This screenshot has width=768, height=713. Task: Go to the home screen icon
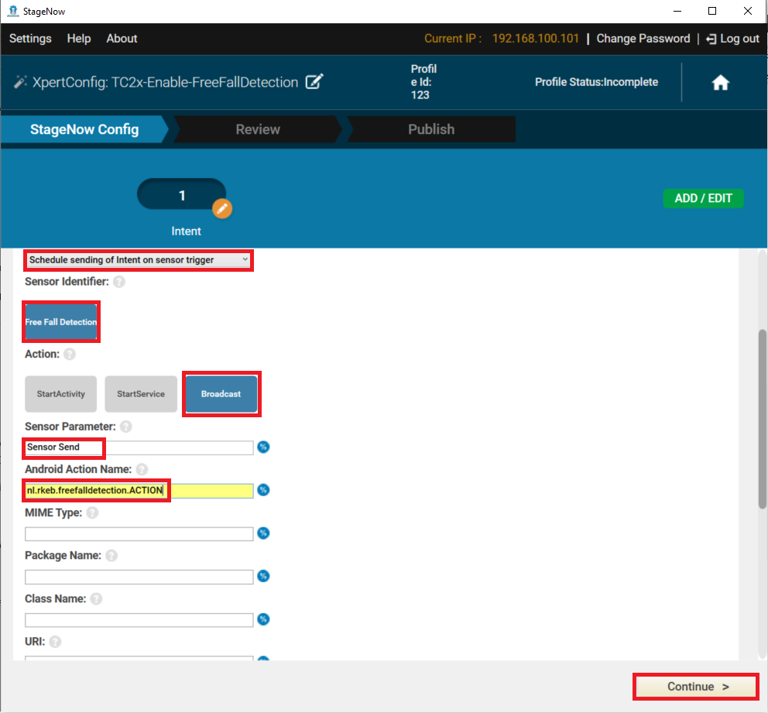720,82
